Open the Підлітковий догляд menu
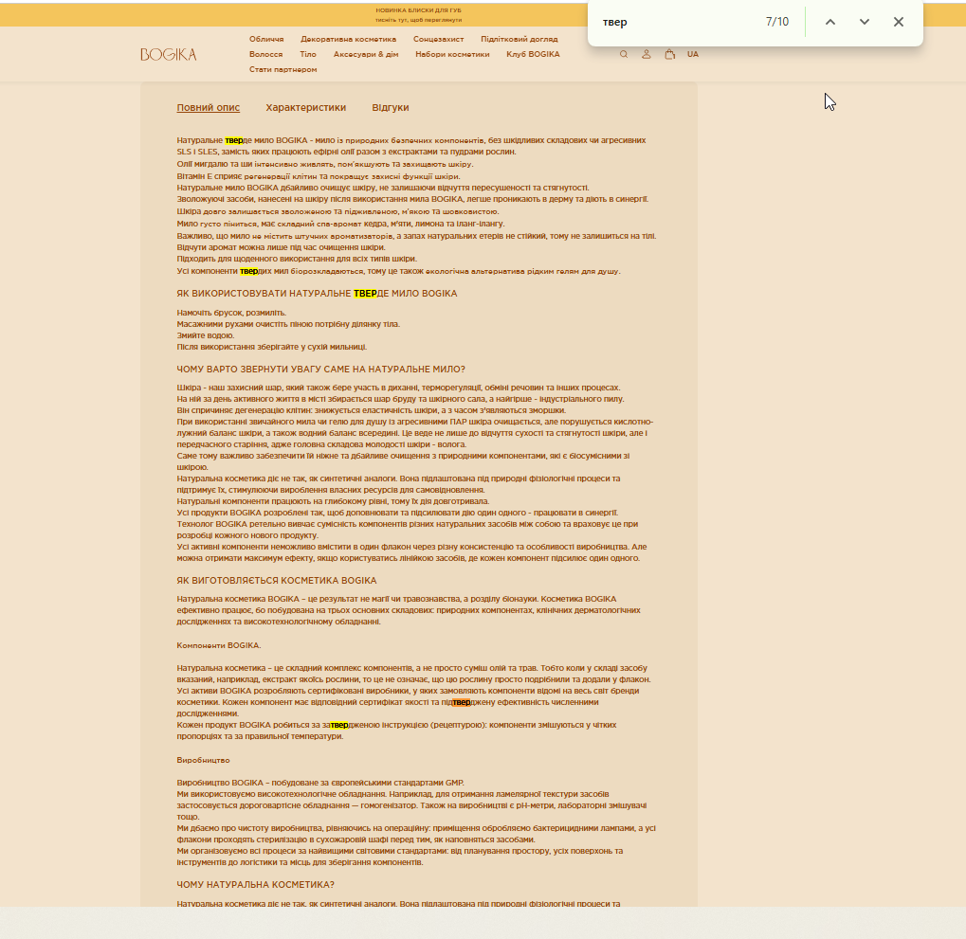Image resolution: width=966 pixels, height=939 pixels. coord(519,39)
